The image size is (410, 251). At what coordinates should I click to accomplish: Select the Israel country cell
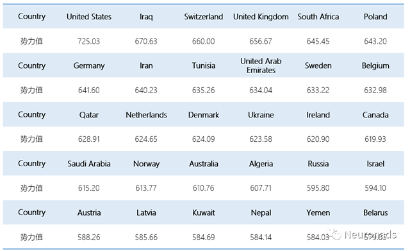click(375, 164)
